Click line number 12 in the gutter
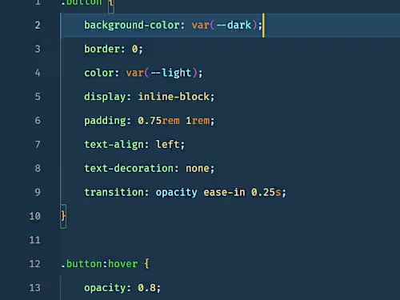400x300 pixels. 35,264
